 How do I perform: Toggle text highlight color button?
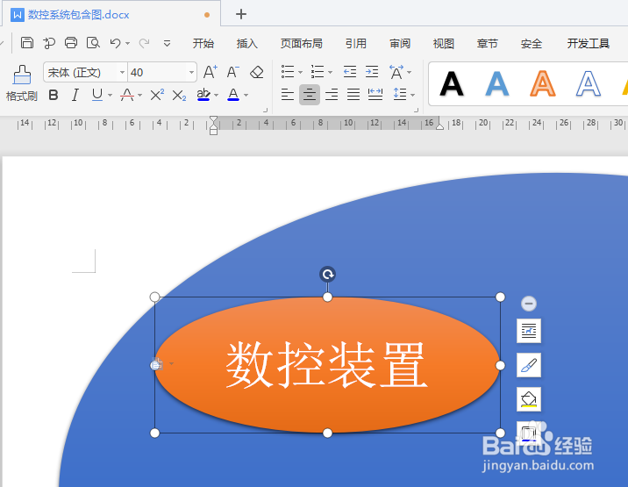(x=203, y=95)
